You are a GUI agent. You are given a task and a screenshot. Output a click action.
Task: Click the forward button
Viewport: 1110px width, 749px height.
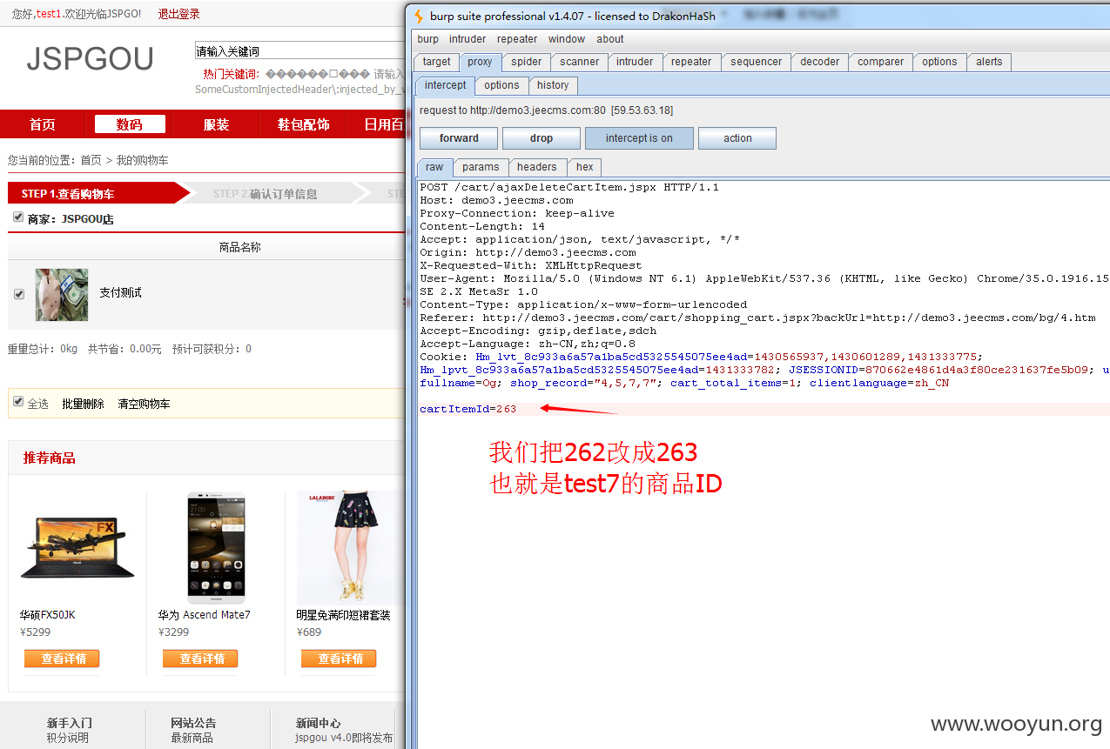(x=459, y=138)
